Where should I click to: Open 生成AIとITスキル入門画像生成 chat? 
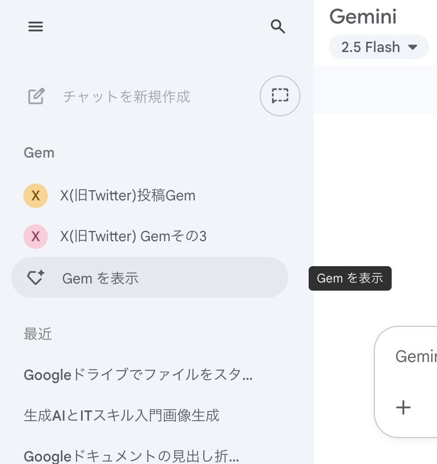click(122, 415)
